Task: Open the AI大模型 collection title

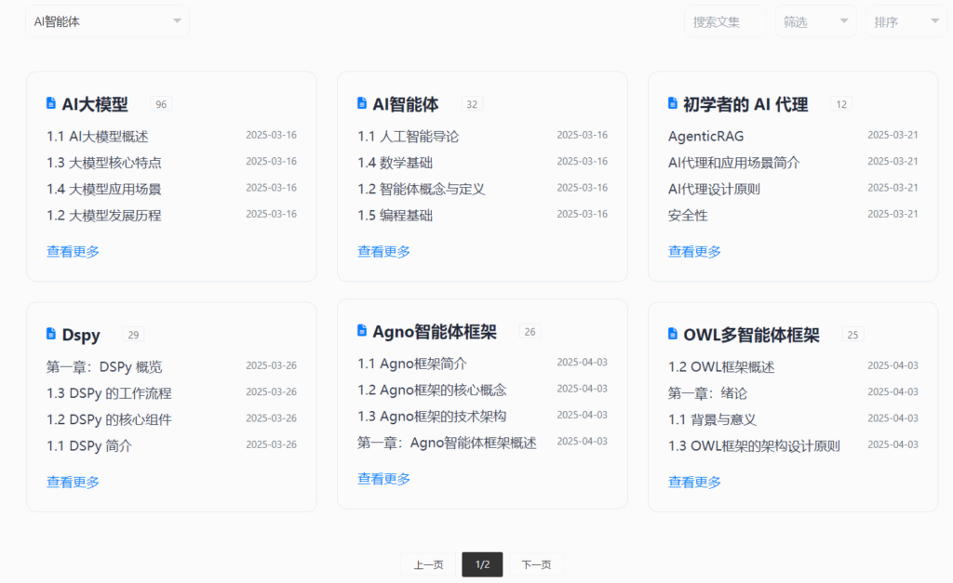Action: (x=95, y=104)
